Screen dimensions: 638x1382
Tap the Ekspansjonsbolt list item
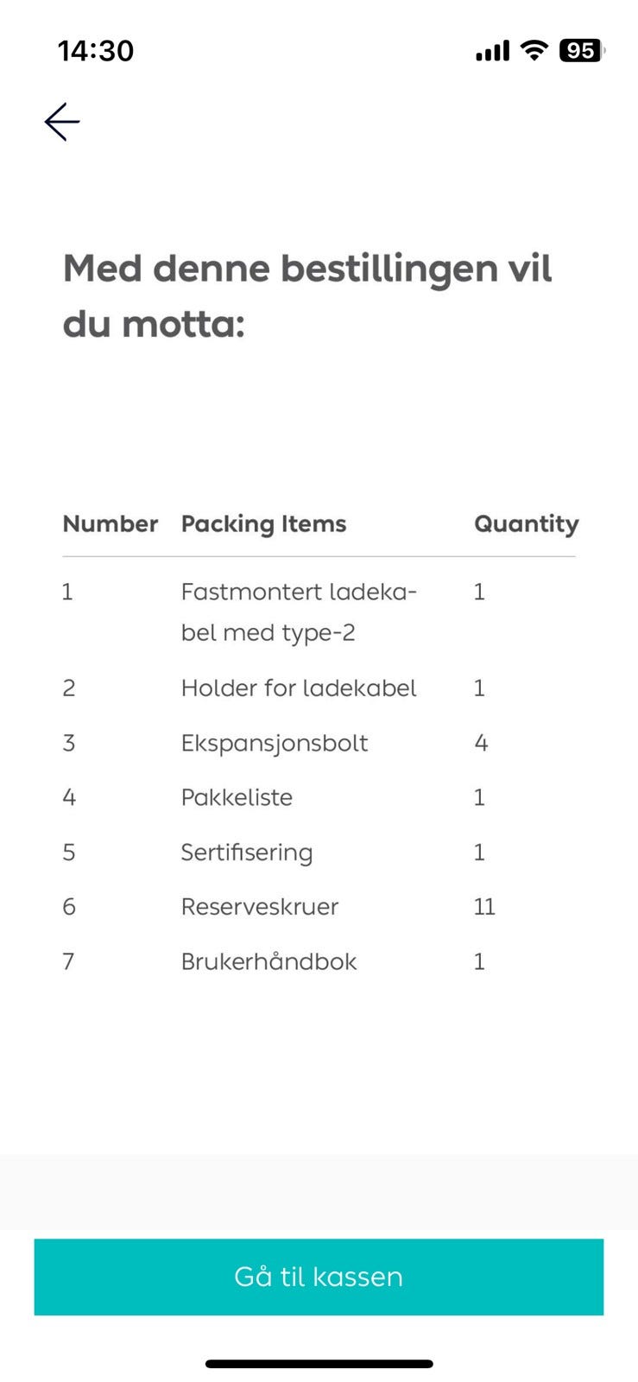(275, 744)
